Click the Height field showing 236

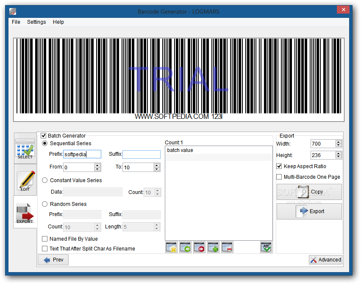click(x=323, y=155)
